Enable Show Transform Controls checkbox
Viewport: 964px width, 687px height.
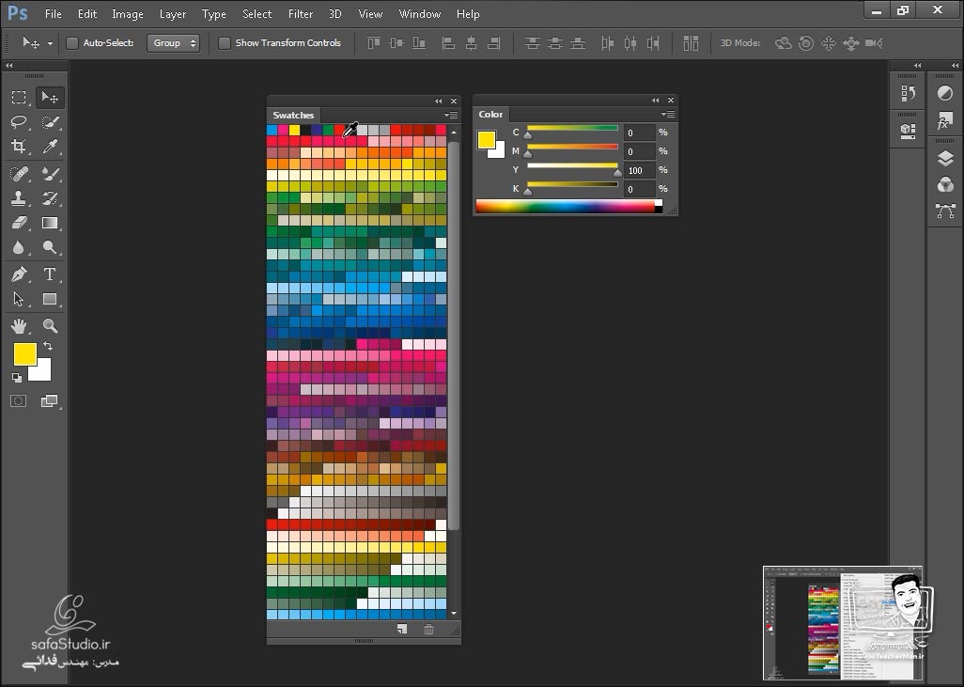point(225,43)
